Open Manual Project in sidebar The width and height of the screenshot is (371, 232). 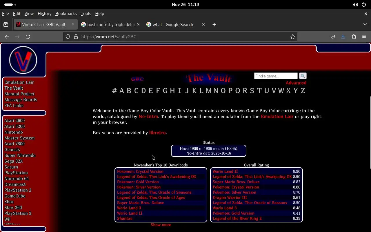click(19, 94)
